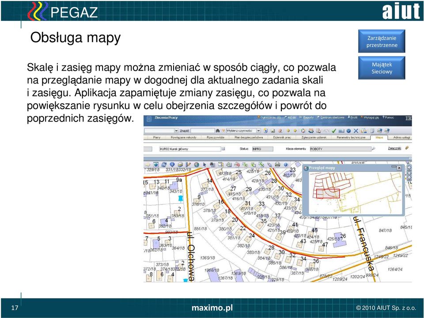This screenshot has width=424, height=318.
Task: Click the people icon in the top toolbar
Action: (311, 131)
